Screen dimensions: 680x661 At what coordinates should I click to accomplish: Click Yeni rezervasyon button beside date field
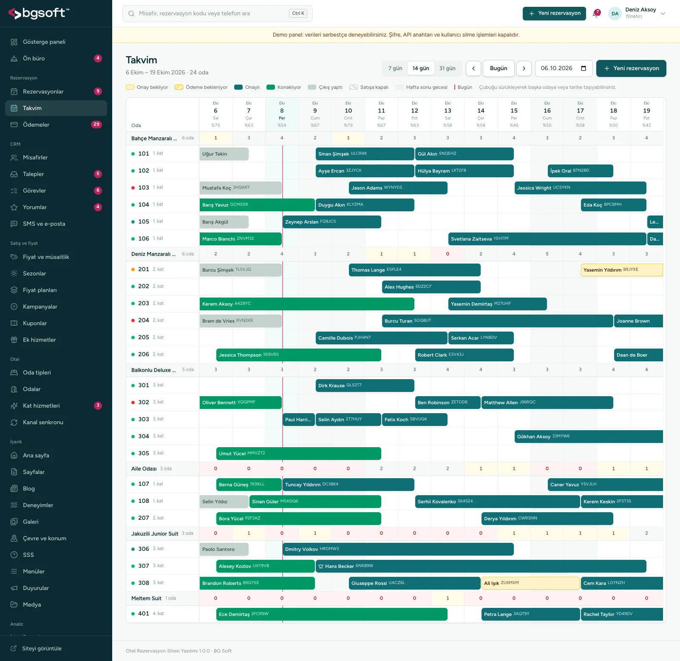click(x=631, y=68)
